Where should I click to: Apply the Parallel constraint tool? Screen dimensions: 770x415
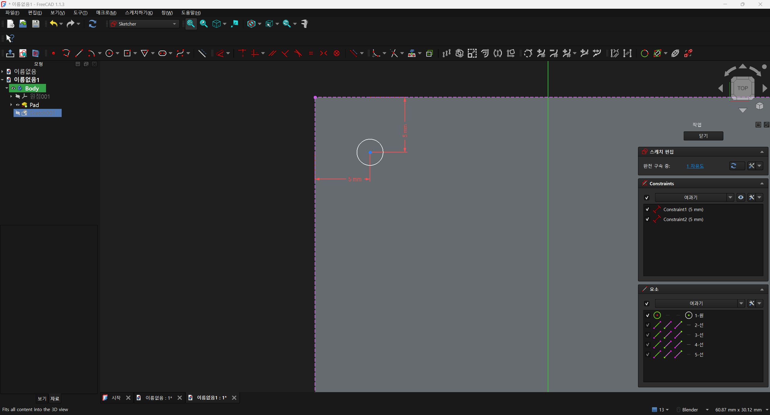click(273, 54)
